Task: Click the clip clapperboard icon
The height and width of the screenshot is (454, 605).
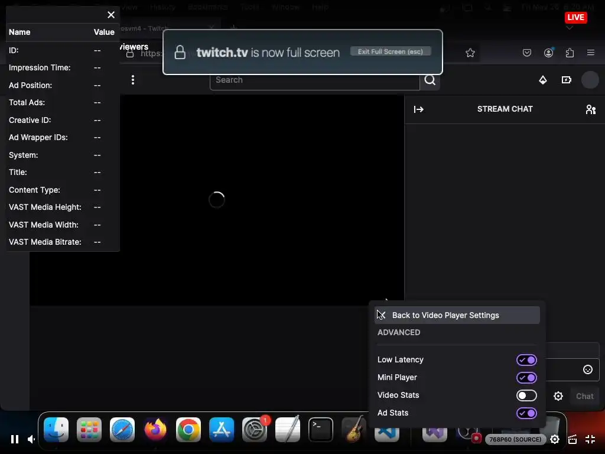Action: tap(573, 439)
